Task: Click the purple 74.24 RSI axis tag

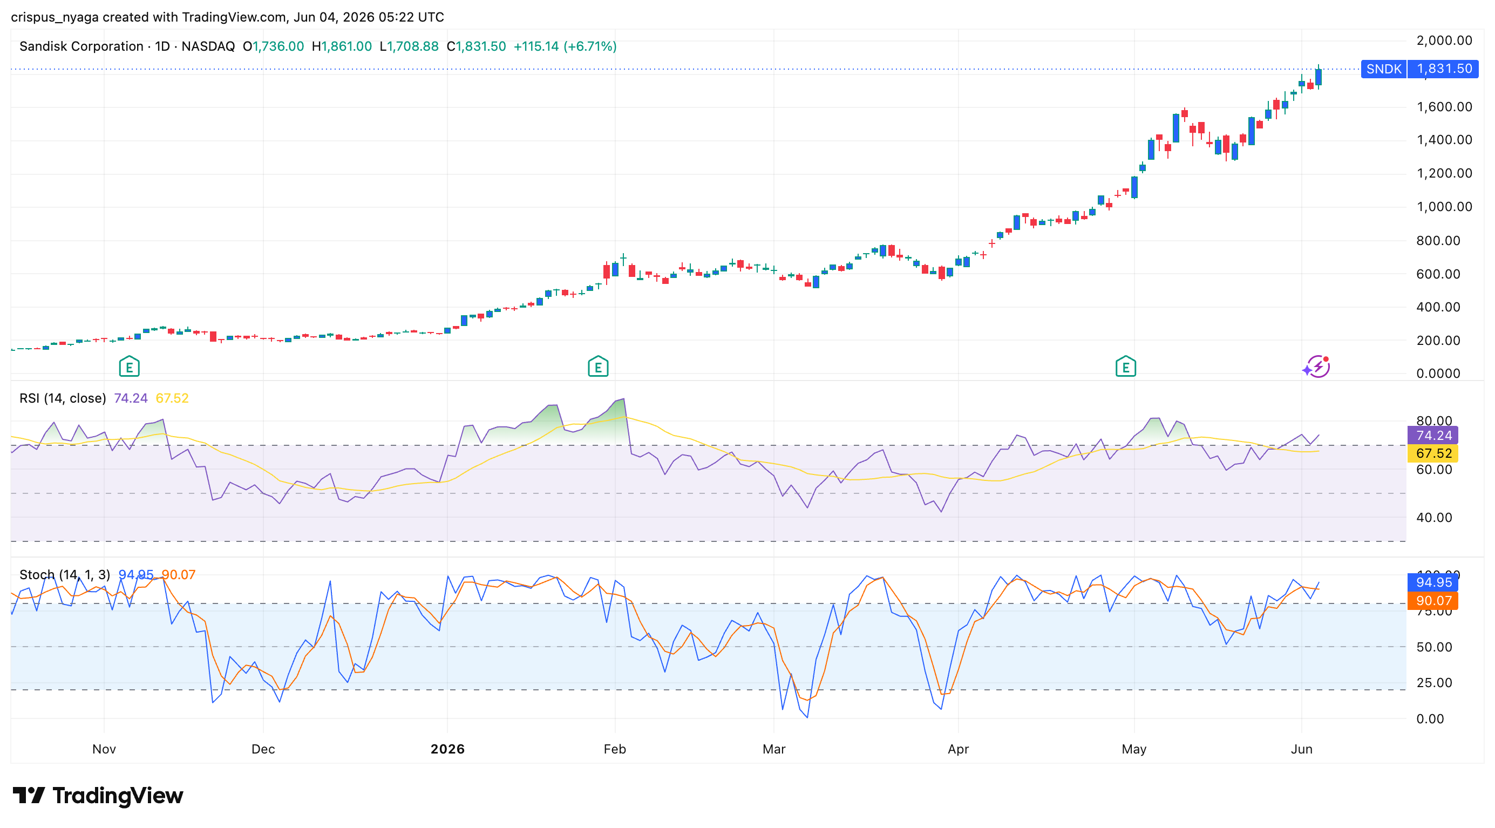Action: pos(1433,435)
